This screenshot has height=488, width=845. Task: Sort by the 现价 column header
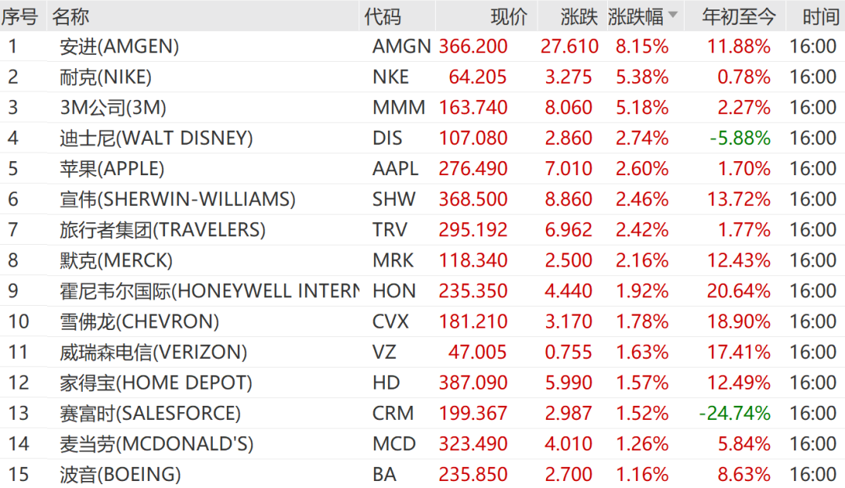pyautogui.click(x=509, y=16)
